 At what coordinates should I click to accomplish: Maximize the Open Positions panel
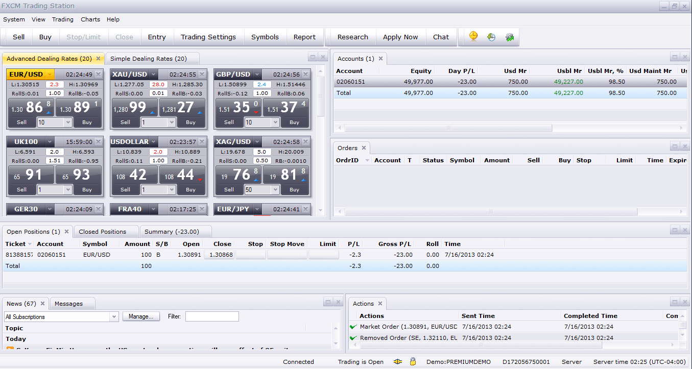pos(675,231)
